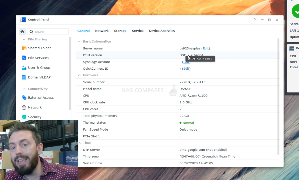The image size is (299, 180).
Task: Click the serial number 2270TQR7B6T1Z
Action: coord(192,82)
